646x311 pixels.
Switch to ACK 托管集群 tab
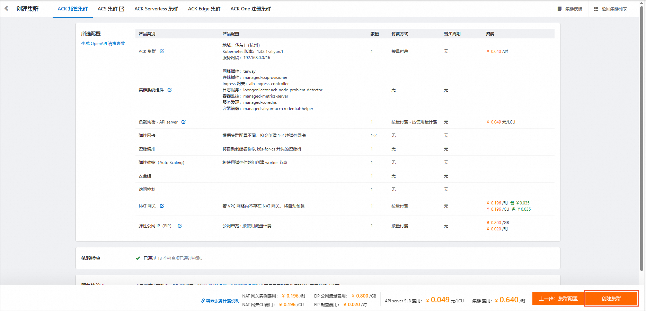[73, 9]
